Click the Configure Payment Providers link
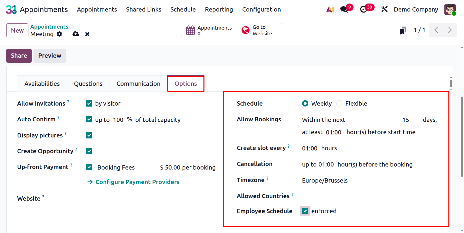The image size is (464, 233). pyautogui.click(x=137, y=182)
